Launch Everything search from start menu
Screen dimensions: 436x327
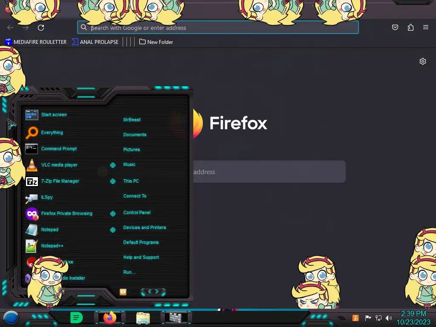(44, 133)
